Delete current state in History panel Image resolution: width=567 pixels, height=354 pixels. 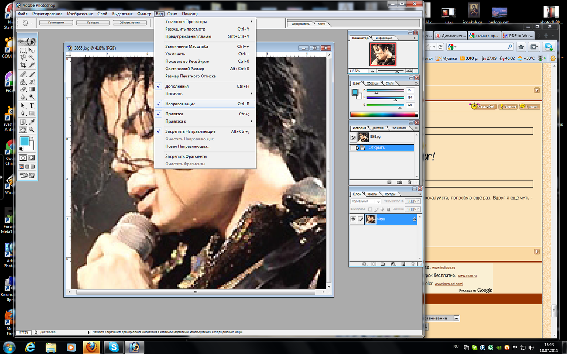click(x=409, y=182)
